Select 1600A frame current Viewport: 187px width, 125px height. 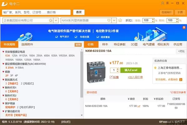coord(37,60)
